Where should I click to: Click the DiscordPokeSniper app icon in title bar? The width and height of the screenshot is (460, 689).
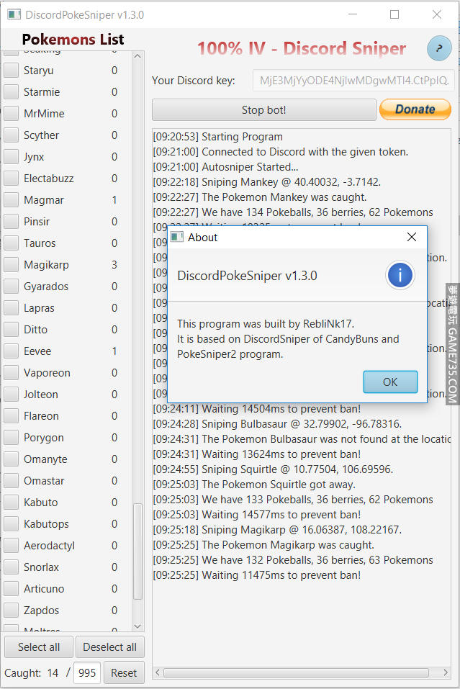point(14,14)
